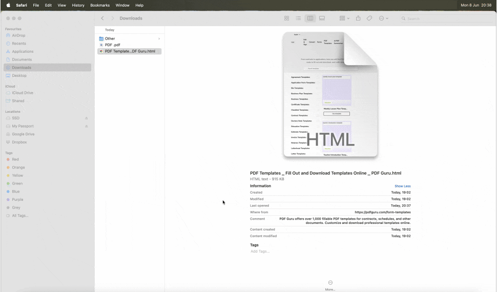This screenshot has height=292, width=497.
Task: Expand the Other folder chevron
Action: coord(159,39)
